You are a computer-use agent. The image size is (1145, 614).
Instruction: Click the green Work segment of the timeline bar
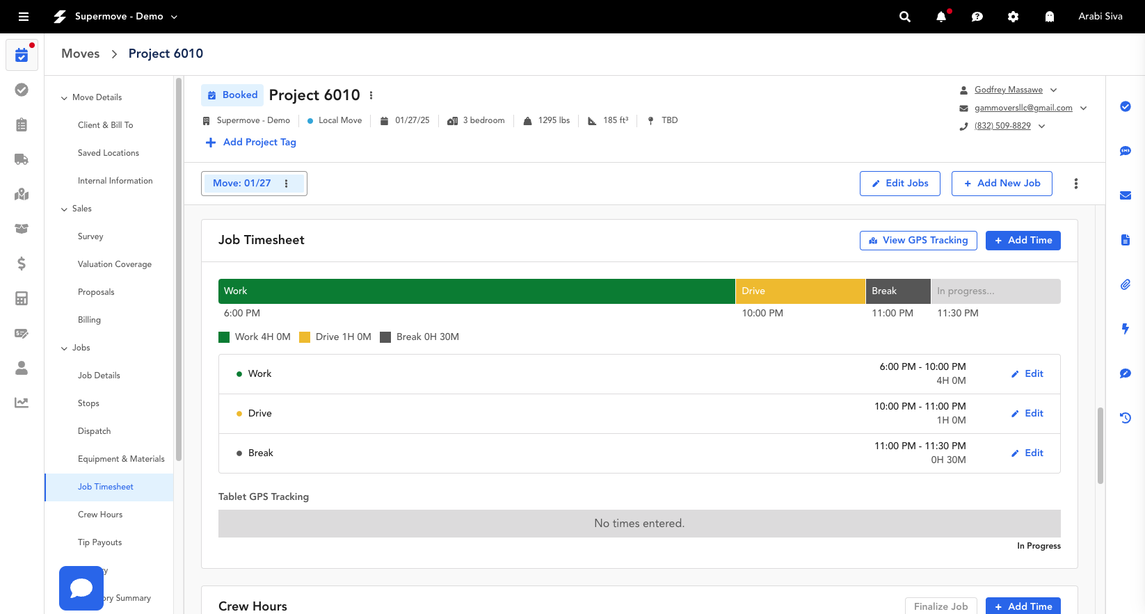tap(477, 291)
